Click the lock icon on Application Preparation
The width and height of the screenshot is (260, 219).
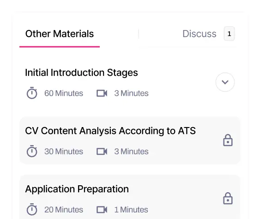[228, 198]
